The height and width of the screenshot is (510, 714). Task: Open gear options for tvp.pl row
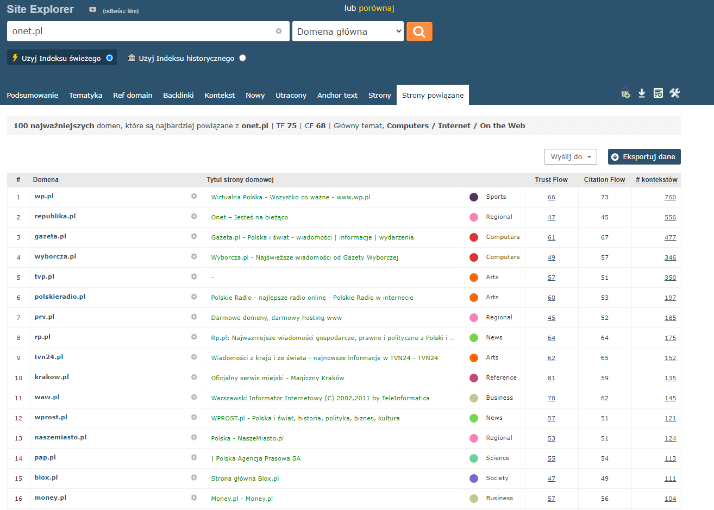194,276
